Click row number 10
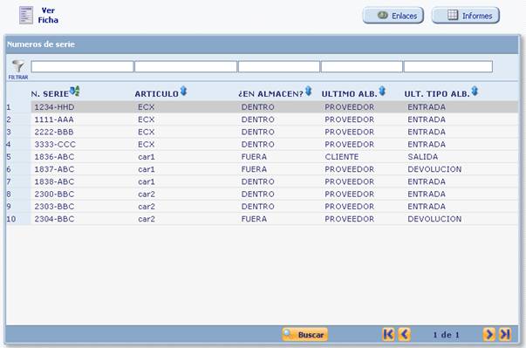Image resolution: width=526 pixels, height=348 pixels. (x=11, y=219)
